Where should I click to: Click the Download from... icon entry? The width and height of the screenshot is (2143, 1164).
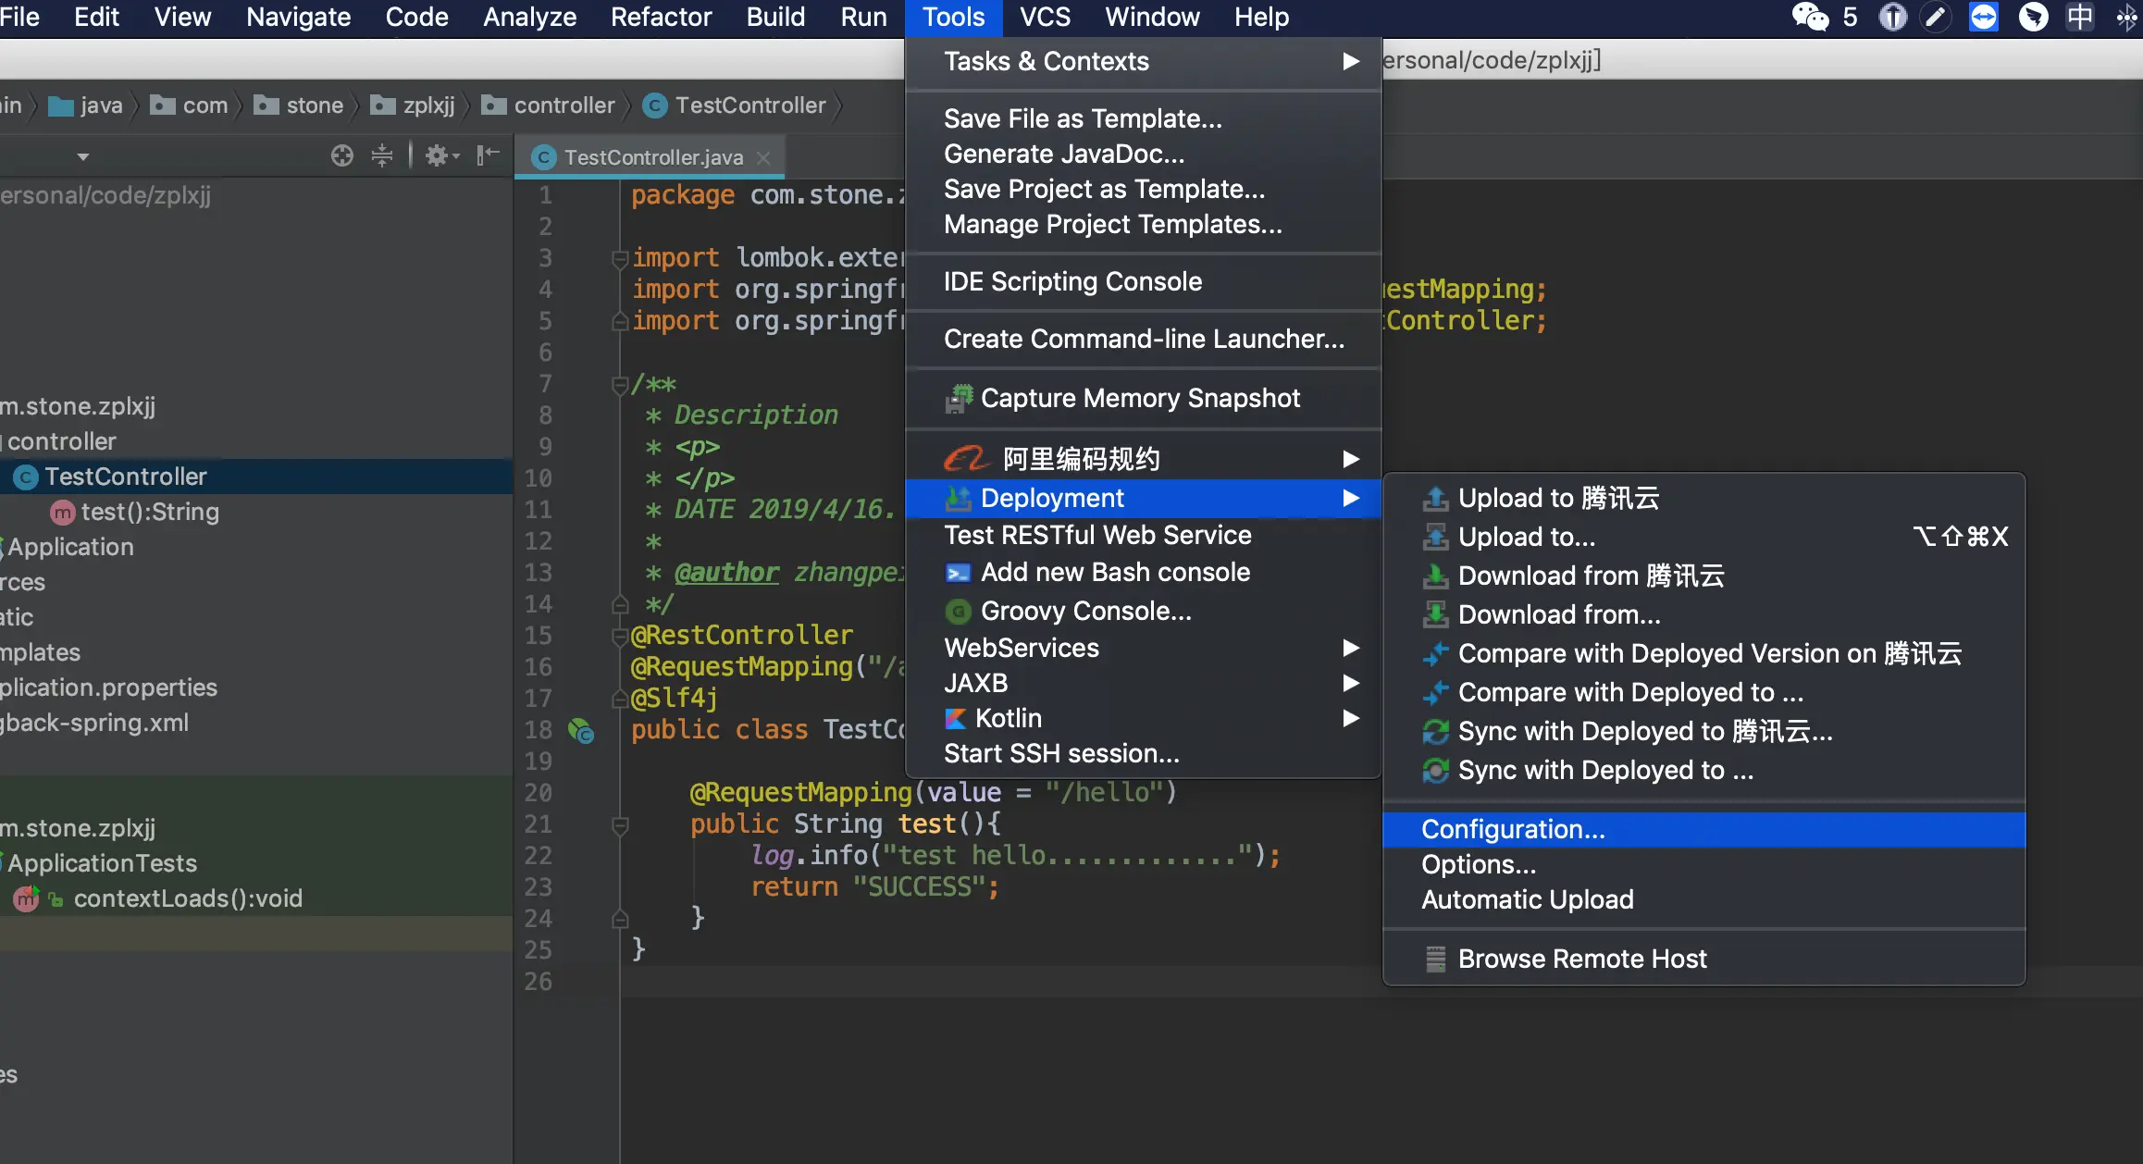(1435, 614)
